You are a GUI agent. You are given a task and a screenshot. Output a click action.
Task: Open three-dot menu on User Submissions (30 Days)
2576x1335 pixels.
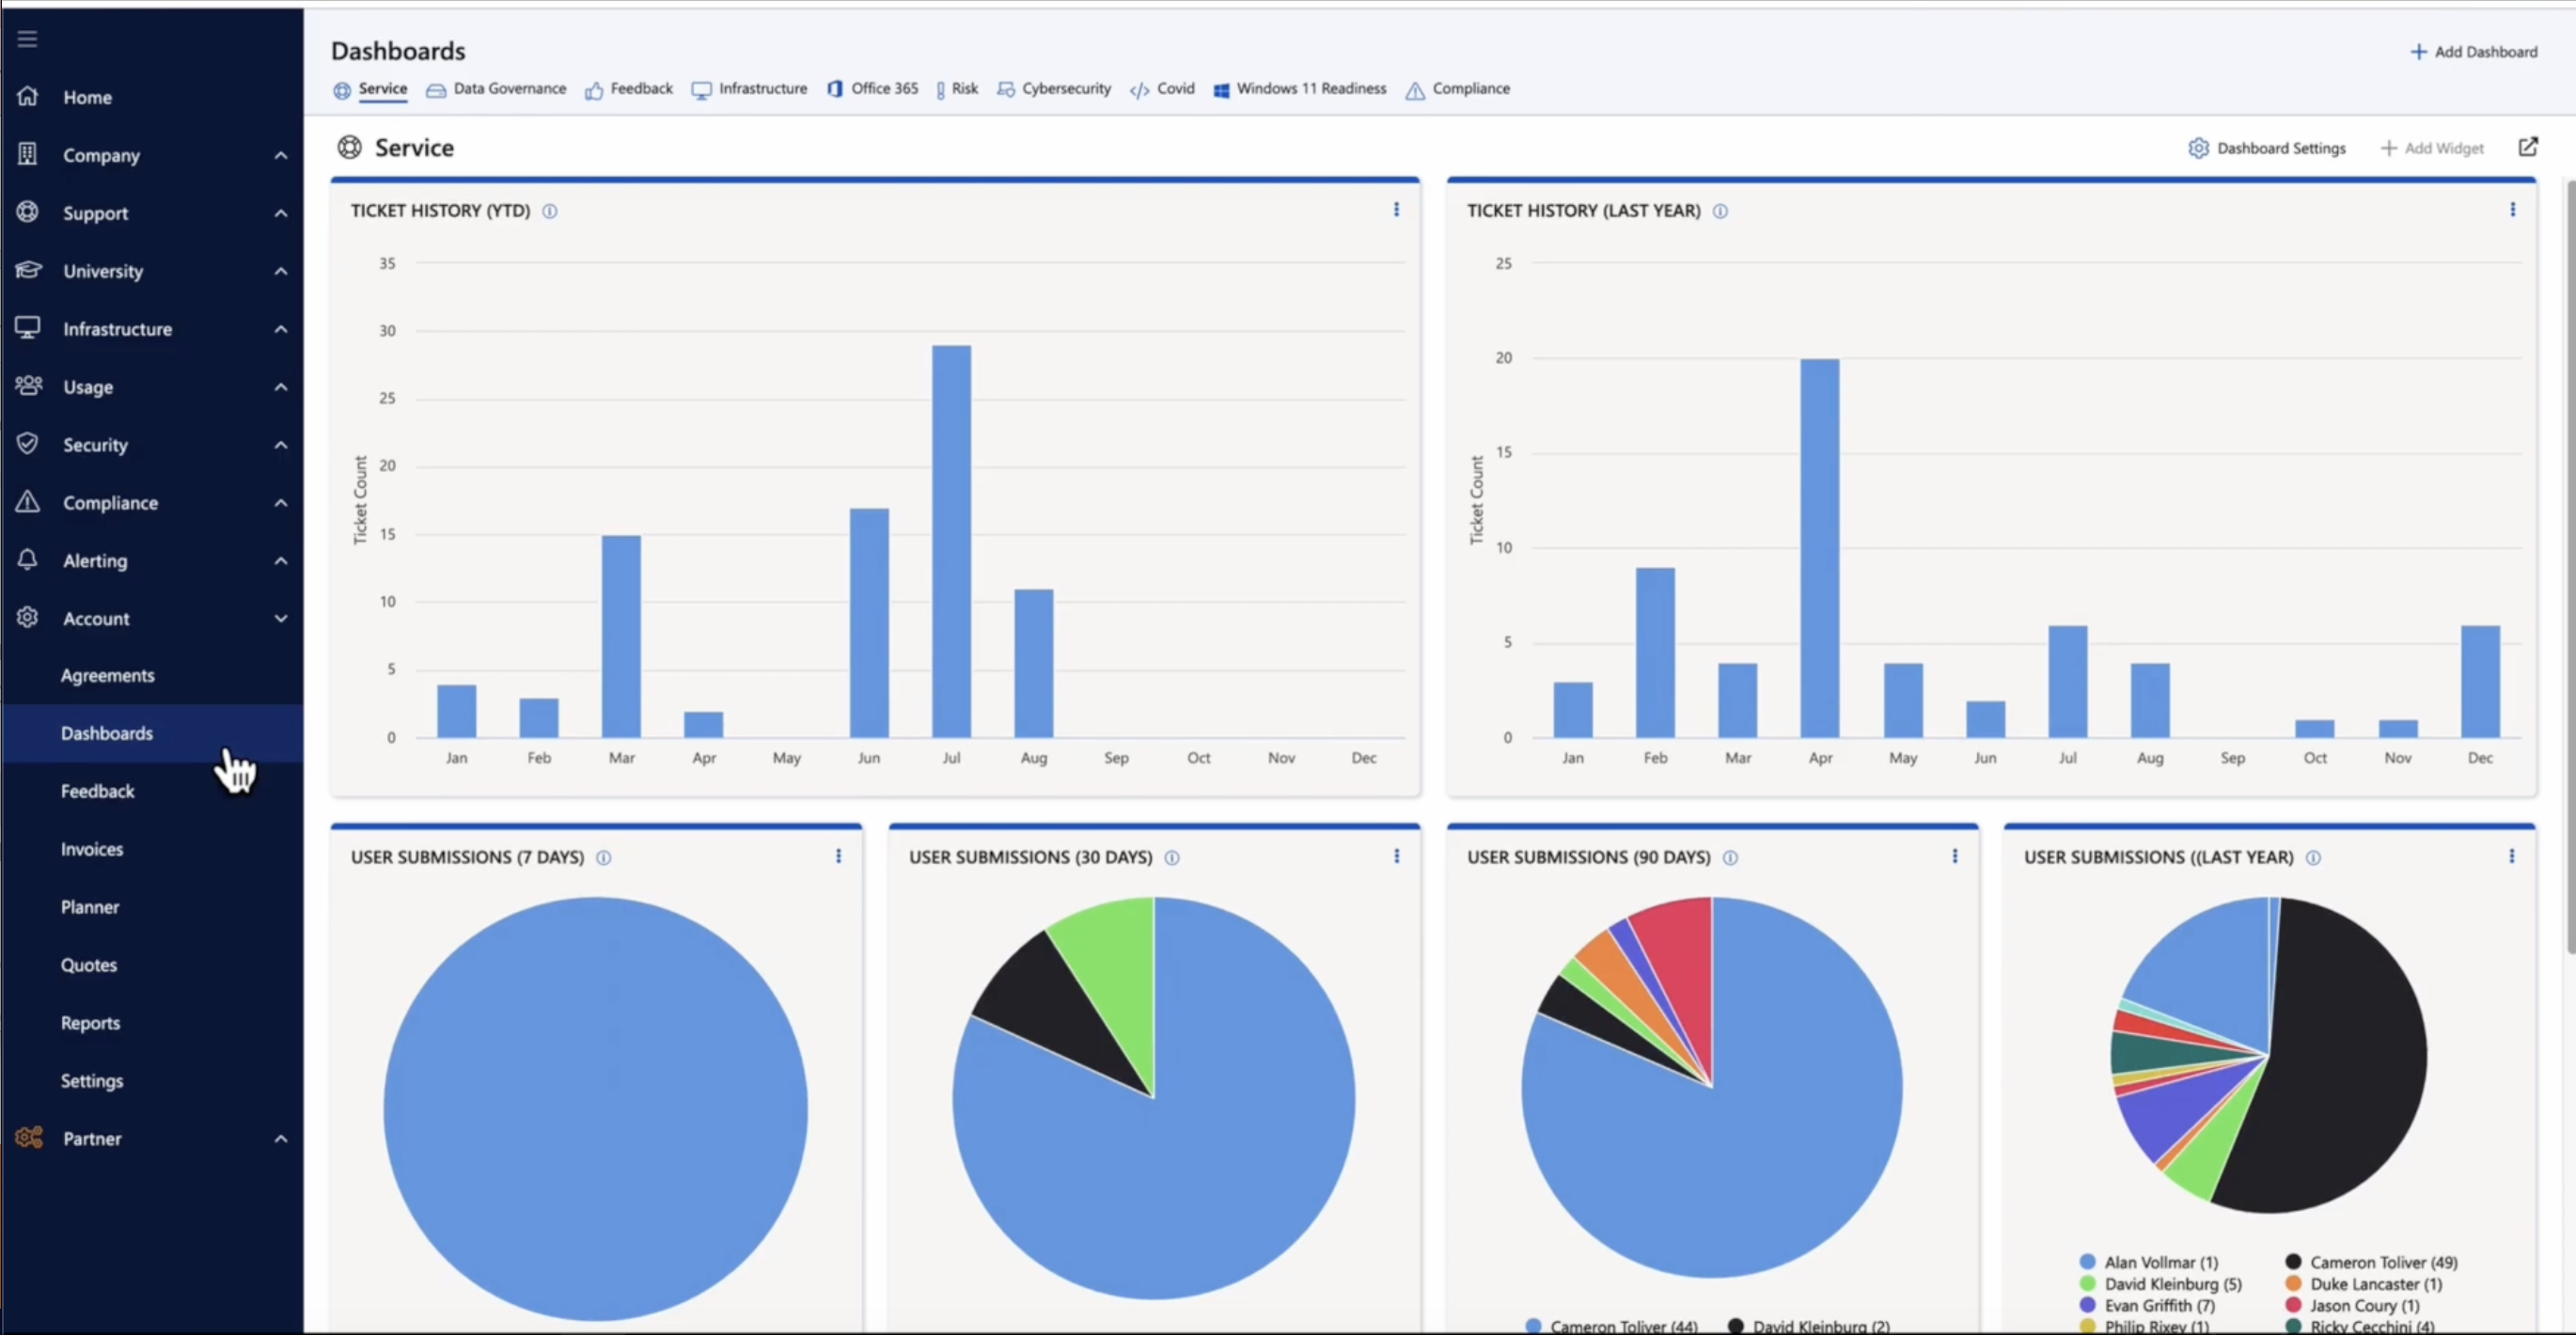click(x=1396, y=856)
